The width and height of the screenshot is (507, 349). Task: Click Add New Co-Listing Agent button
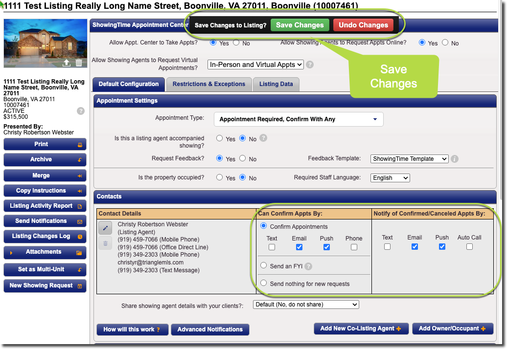[x=361, y=328]
